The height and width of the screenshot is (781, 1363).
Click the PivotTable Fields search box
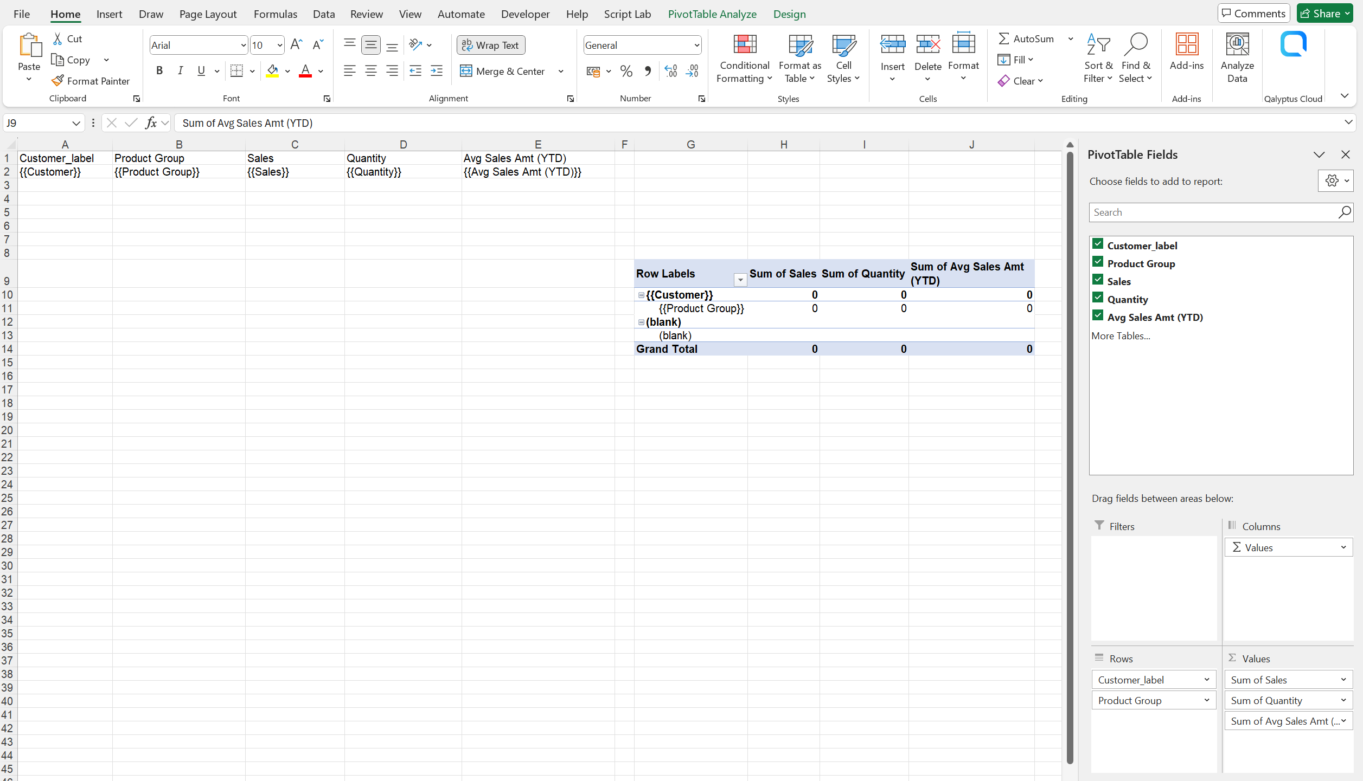pos(1210,212)
